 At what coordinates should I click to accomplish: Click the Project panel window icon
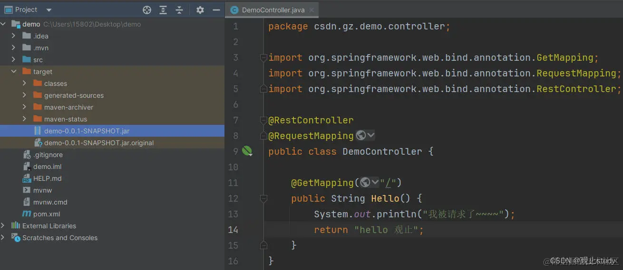pyautogui.click(x=8, y=9)
